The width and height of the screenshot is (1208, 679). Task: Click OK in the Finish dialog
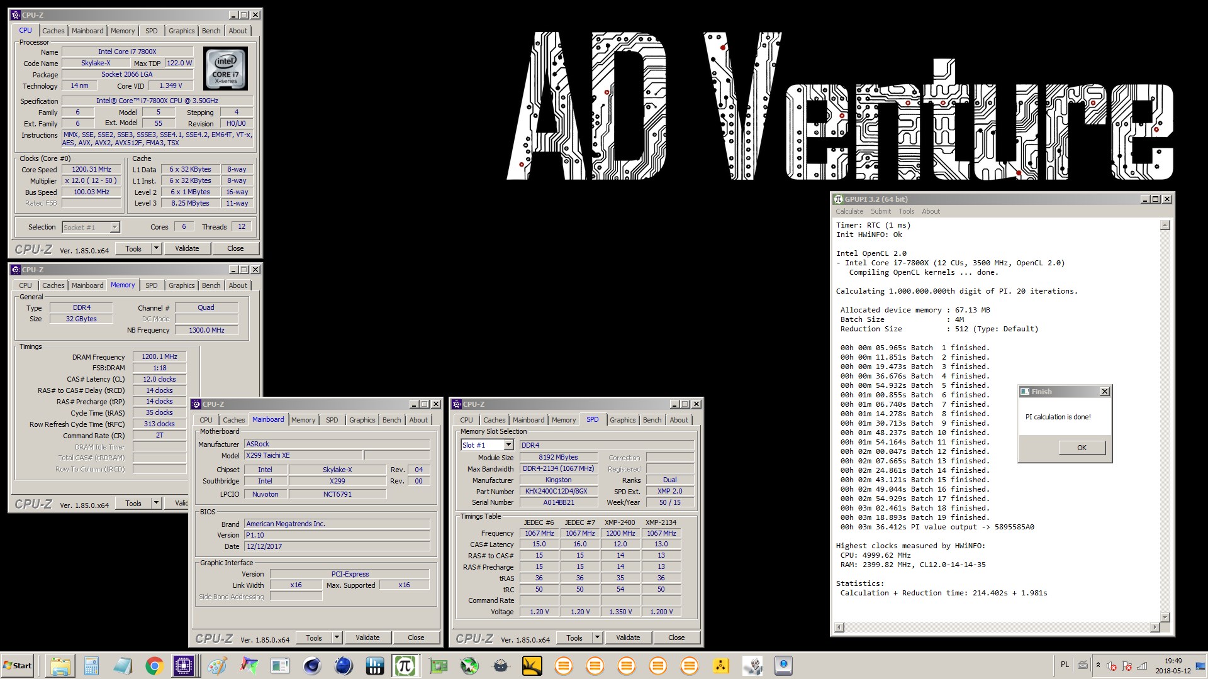coord(1082,448)
